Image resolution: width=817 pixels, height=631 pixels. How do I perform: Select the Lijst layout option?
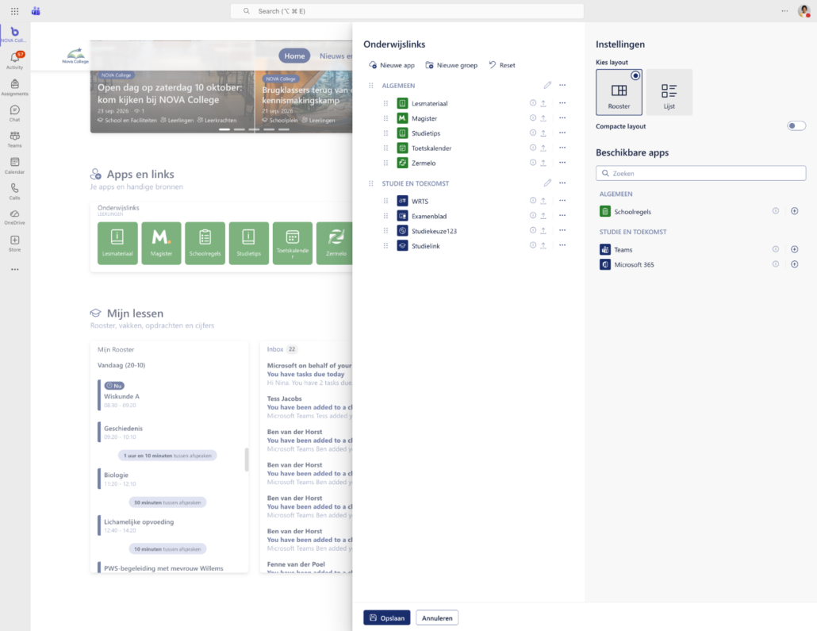click(669, 92)
